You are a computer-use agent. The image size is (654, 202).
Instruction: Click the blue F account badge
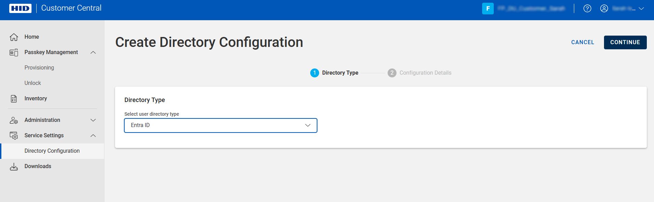tap(488, 9)
